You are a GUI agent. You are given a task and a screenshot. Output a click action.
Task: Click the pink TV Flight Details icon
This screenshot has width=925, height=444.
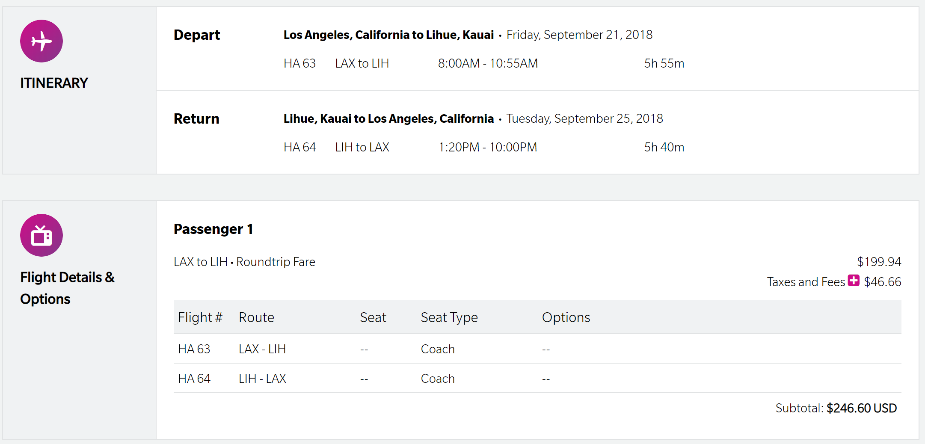click(42, 235)
